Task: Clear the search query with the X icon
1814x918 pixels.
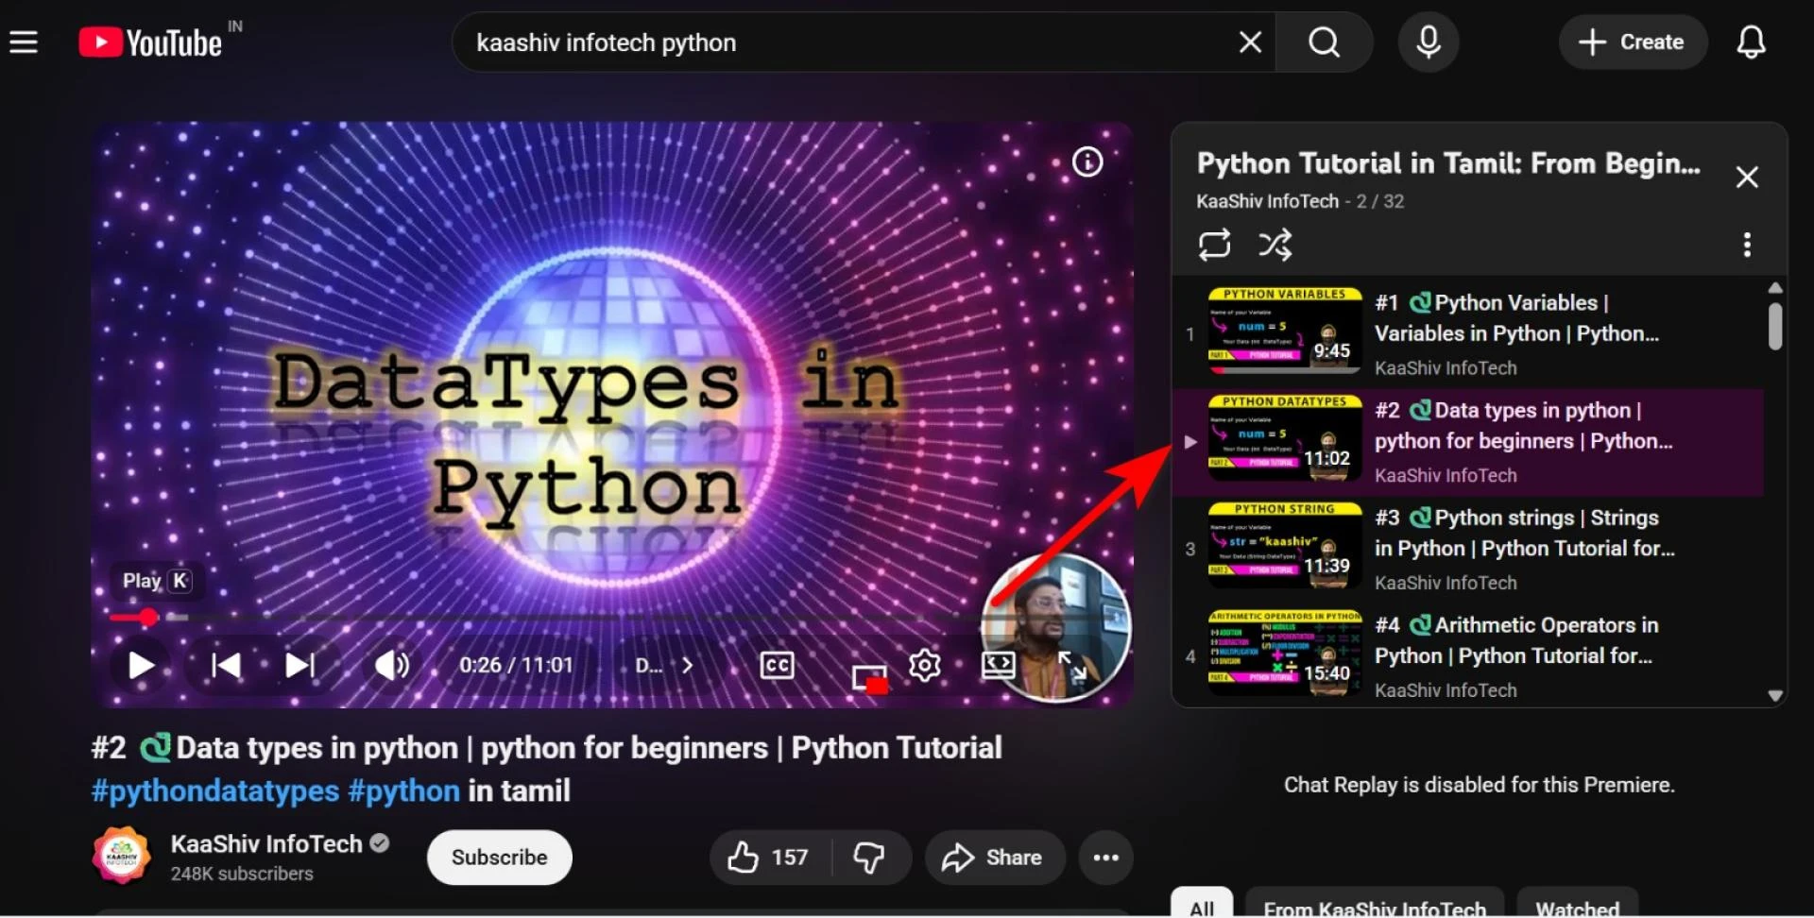Action: [x=1250, y=42]
